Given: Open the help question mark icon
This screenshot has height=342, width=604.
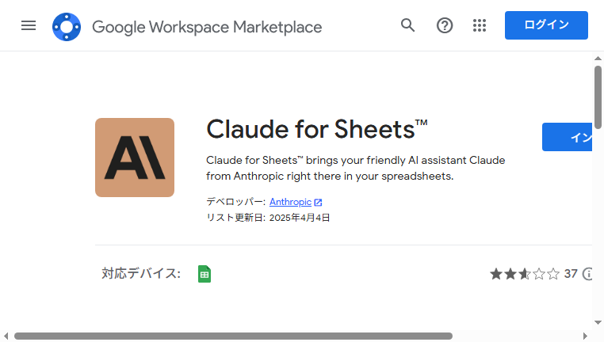Looking at the screenshot, I should pos(445,26).
